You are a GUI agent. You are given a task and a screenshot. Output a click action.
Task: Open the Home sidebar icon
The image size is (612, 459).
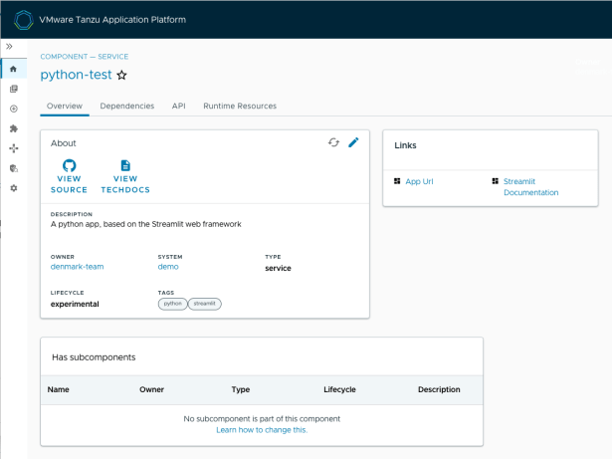[13, 69]
